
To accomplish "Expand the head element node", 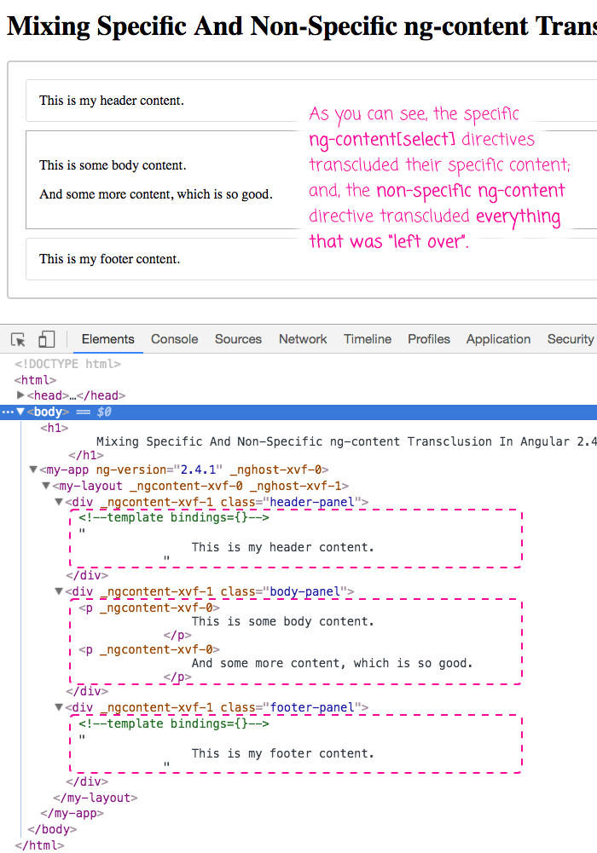I will coord(20,395).
